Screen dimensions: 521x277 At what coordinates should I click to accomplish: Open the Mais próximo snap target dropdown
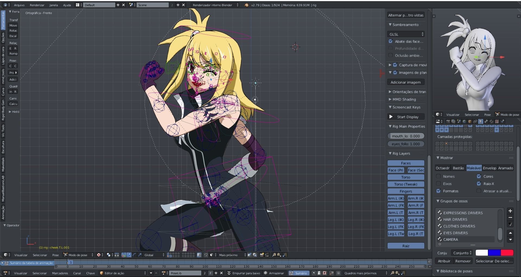coord(232,255)
